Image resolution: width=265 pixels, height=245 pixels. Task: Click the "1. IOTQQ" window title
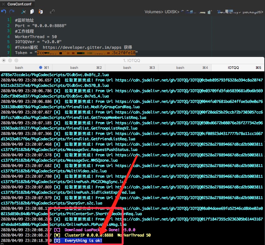click(x=131, y=60)
